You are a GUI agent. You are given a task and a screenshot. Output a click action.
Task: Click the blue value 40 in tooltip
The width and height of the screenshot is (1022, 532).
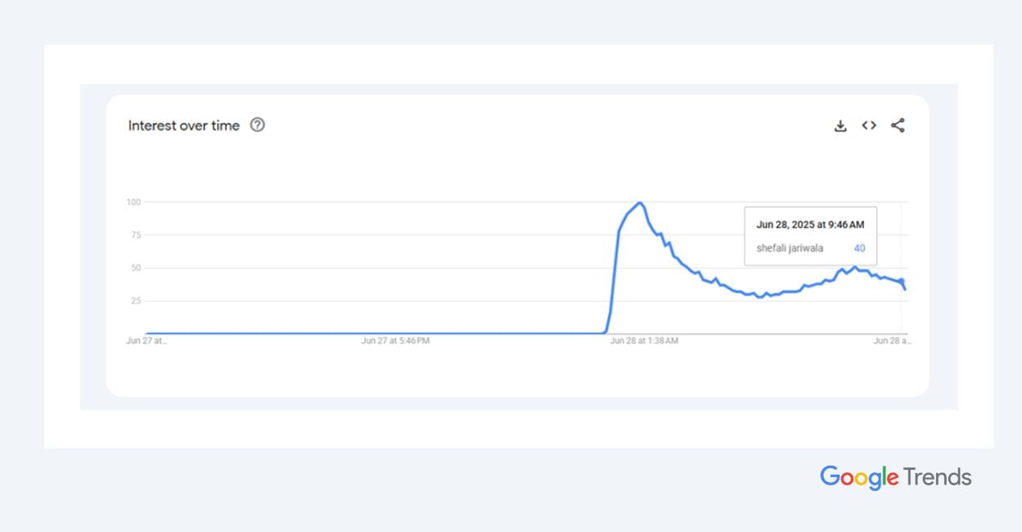tap(859, 248)
